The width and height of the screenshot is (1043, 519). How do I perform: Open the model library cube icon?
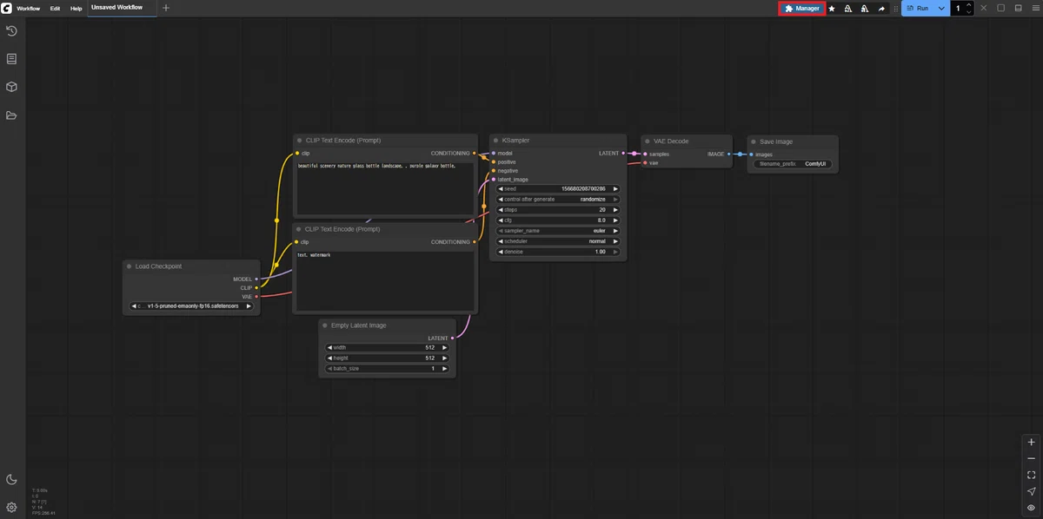tap(11, 87)
